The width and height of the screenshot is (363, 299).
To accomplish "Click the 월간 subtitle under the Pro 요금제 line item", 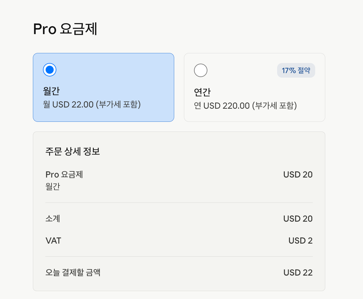I will [x=53, y=186].
